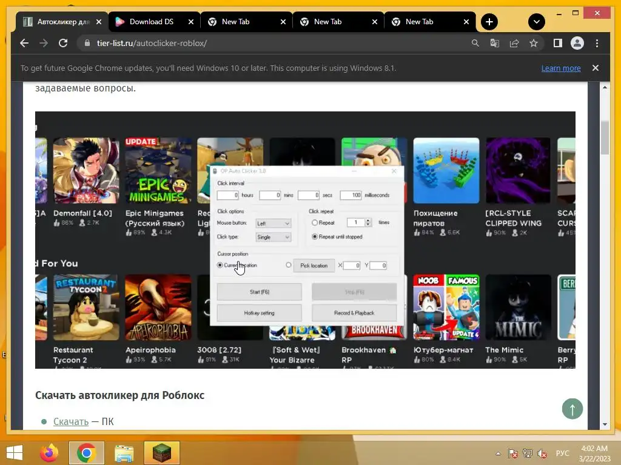Open the Ютубер-магнат game thumbnail
The width and height of the screenshot is (621, 465).
pyautogui.click(x=446, y=307)
